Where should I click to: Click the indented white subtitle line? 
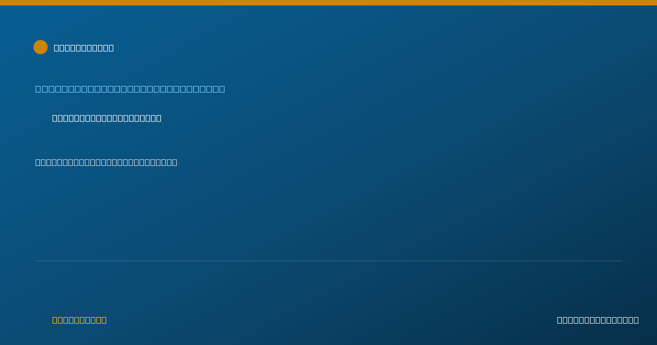pyautogui.click(x=107, y=118)
